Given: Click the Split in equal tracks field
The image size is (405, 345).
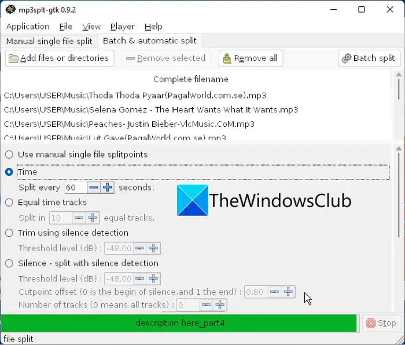Looking at the screenshot, I should pyautogui.click(x=60, y=218).
